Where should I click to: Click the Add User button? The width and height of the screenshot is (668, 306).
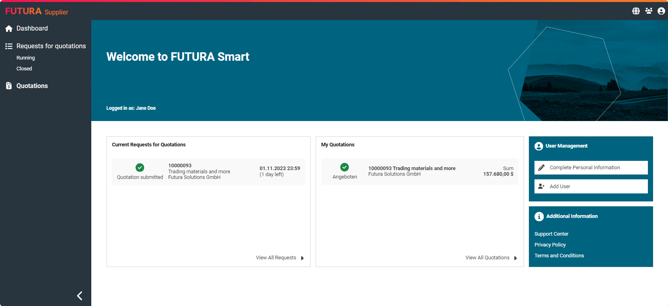[x=591, y=187]
